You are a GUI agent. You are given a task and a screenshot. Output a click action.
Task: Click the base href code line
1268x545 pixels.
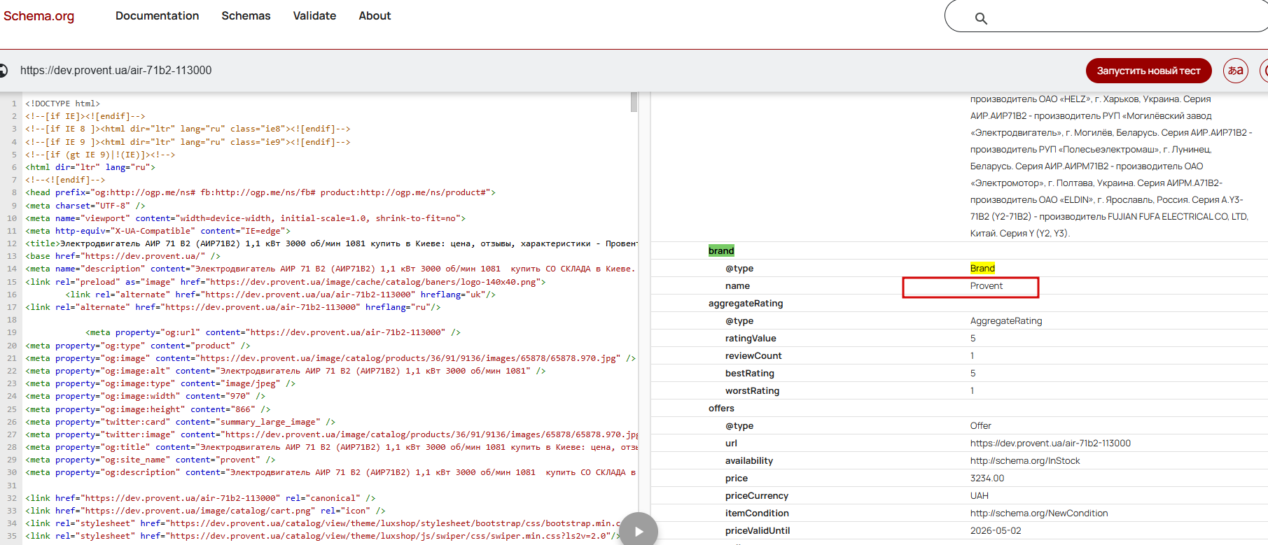tap(123, 256)
